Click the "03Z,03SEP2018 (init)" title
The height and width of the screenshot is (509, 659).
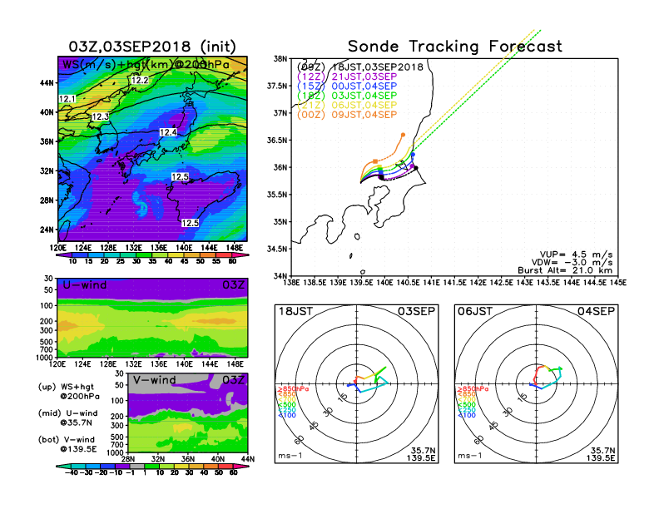click(x=152, y=47)
